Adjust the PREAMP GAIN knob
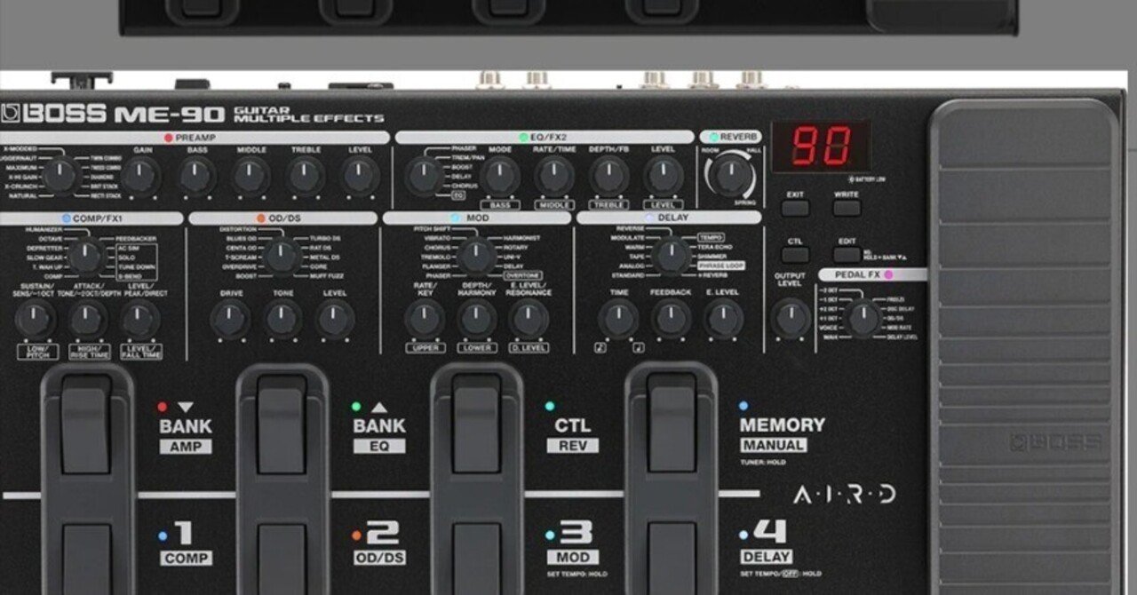 141,176
